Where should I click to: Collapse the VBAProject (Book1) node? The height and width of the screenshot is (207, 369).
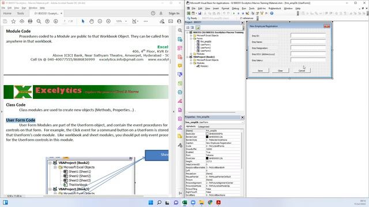[187, 57]
